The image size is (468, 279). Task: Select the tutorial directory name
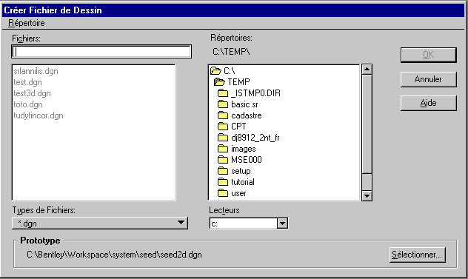[243, 182]
